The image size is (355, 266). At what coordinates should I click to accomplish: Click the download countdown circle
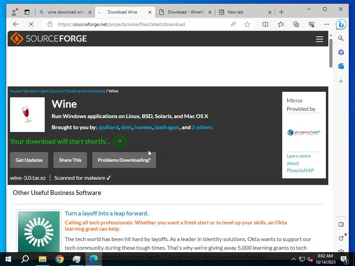(x=120, y=141)
